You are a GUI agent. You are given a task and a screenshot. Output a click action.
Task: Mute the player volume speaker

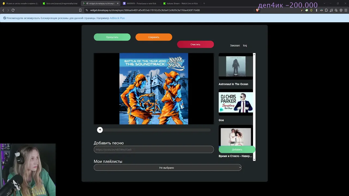[100, 130]
